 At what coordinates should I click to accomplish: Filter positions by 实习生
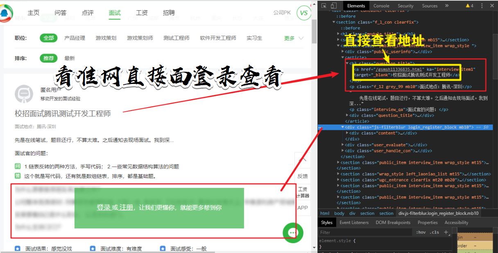point(254,38)
